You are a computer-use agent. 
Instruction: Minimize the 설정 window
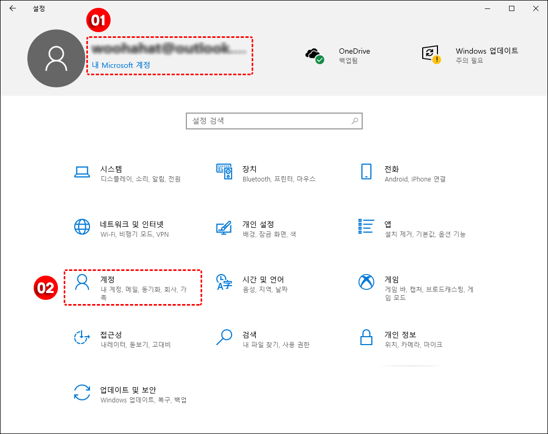[x=487, y=8]
